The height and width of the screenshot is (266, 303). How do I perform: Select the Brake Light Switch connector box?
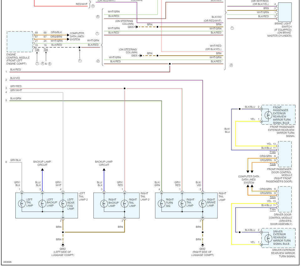[285, 12]
